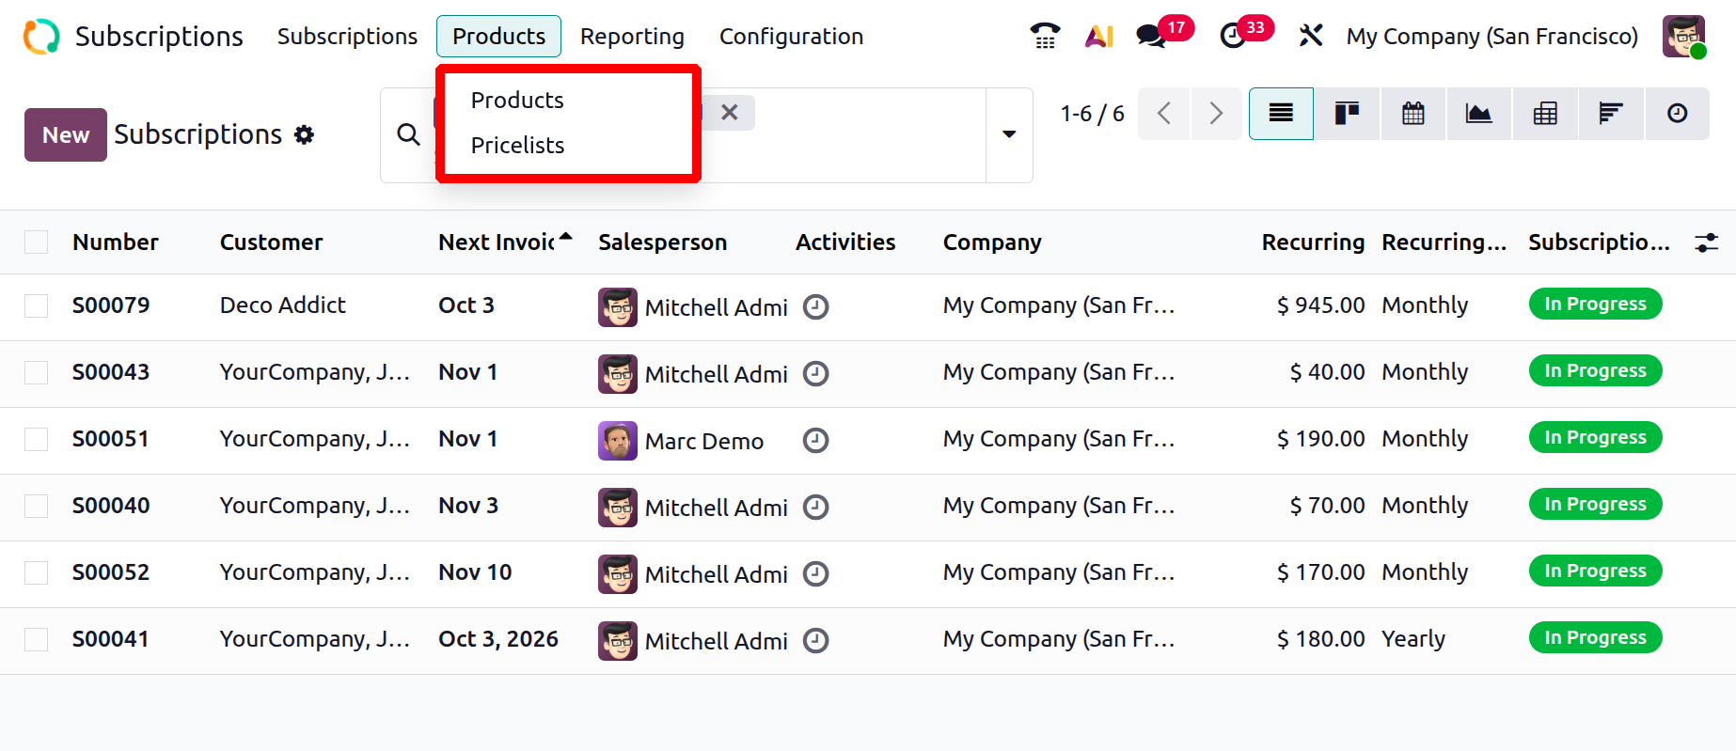Open the VoIP phone icon
This screenshot has height=751, width=1736.
tap(1045, 36)
